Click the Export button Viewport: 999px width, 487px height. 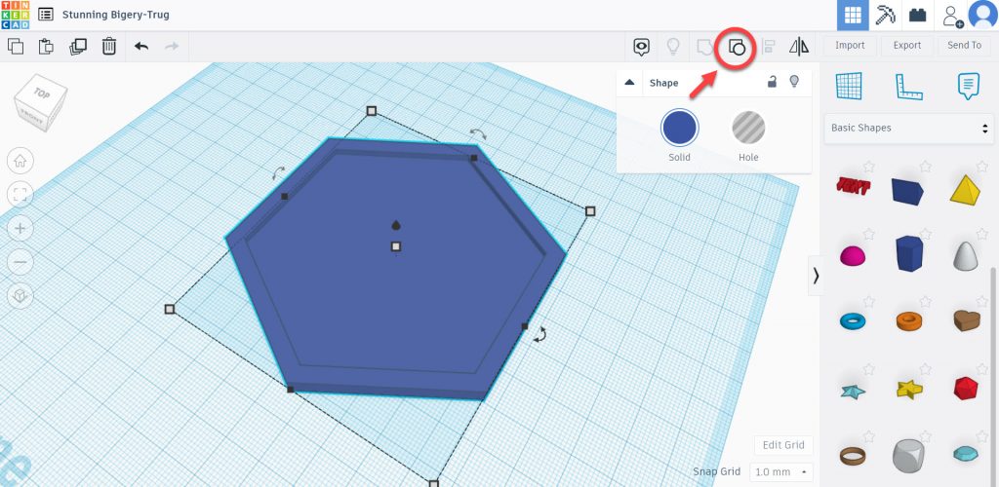906,46
